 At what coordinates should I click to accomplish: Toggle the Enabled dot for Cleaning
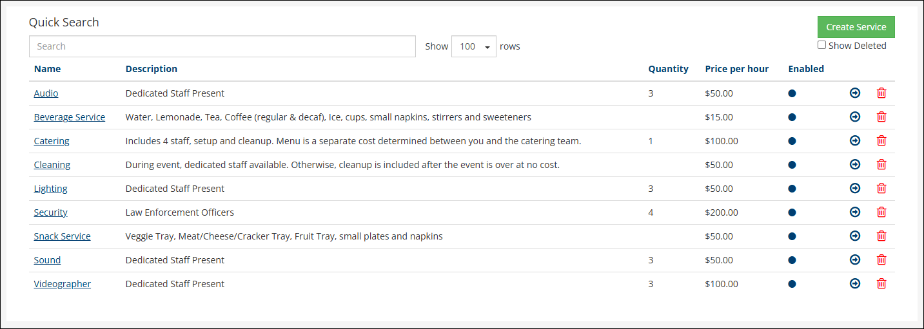click(792, 165)
